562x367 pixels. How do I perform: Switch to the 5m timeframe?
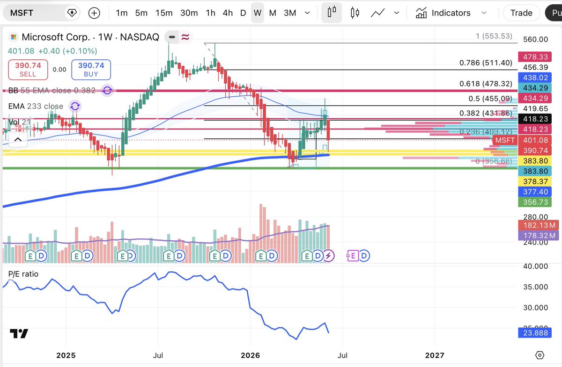click(141, 13)
